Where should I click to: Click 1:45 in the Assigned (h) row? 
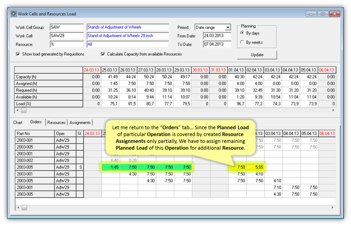(x=110, y=83)
